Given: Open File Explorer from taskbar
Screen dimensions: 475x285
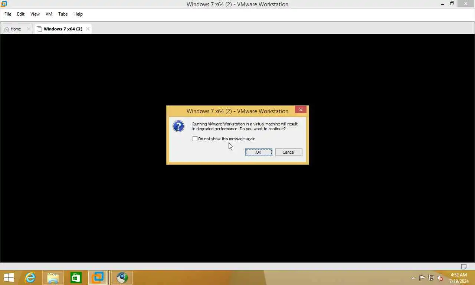Looking at the screenshot, I should [x=53, y=278].
